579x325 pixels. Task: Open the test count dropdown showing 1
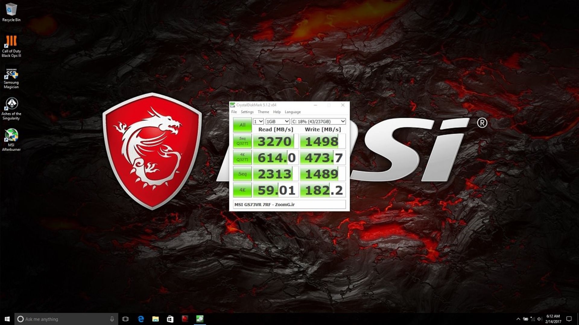(x=258, y=122)
